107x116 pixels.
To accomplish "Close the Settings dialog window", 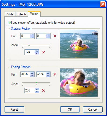I will tap(103, 4).
